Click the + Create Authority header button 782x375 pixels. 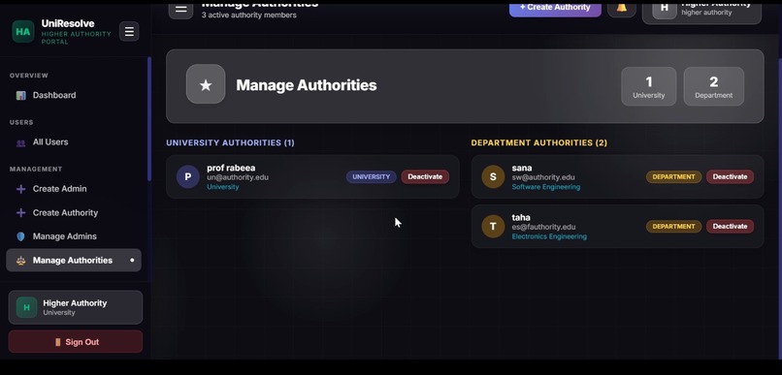point(555,8)
